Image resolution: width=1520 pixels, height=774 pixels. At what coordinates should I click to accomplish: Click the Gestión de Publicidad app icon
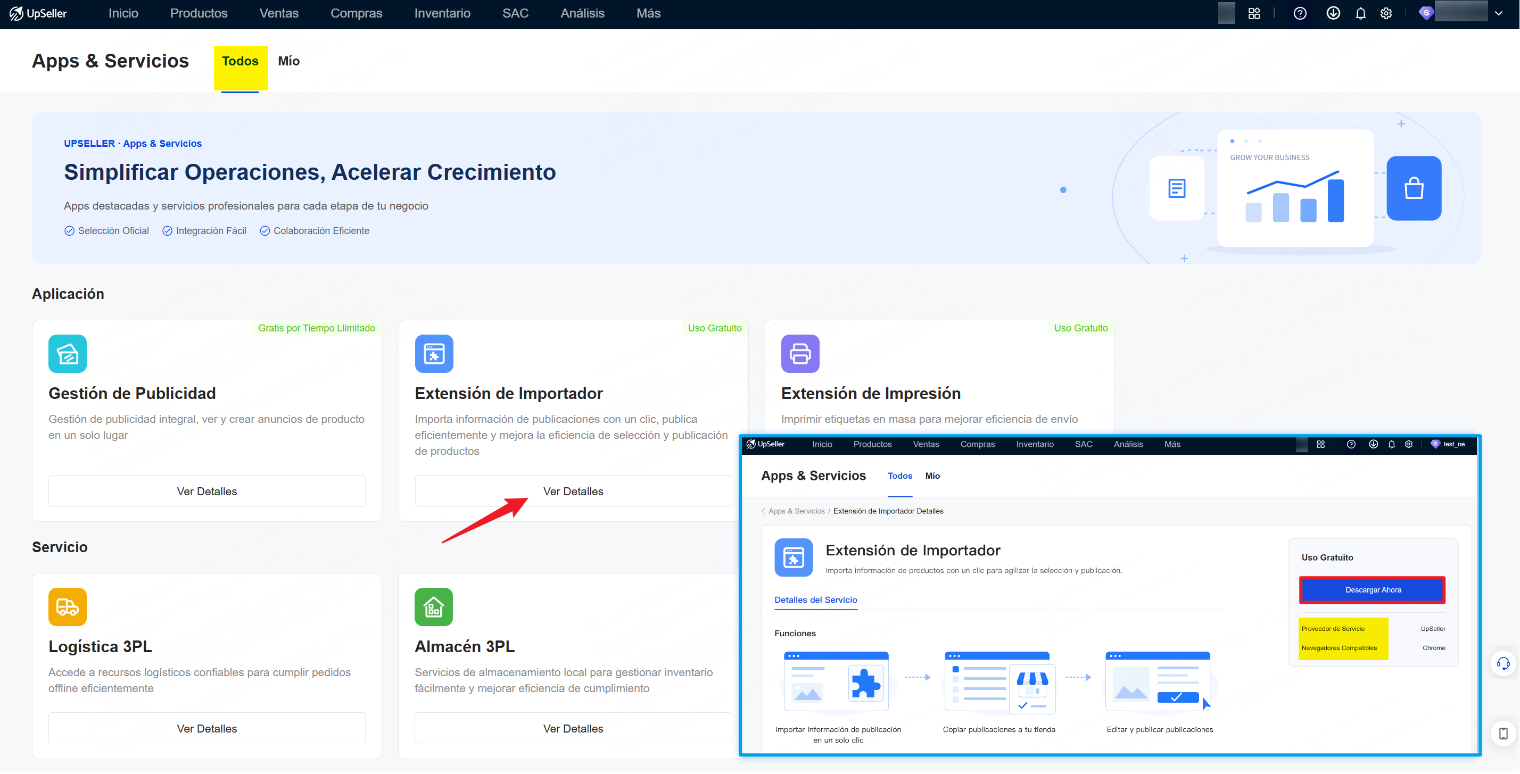[67, 353]
